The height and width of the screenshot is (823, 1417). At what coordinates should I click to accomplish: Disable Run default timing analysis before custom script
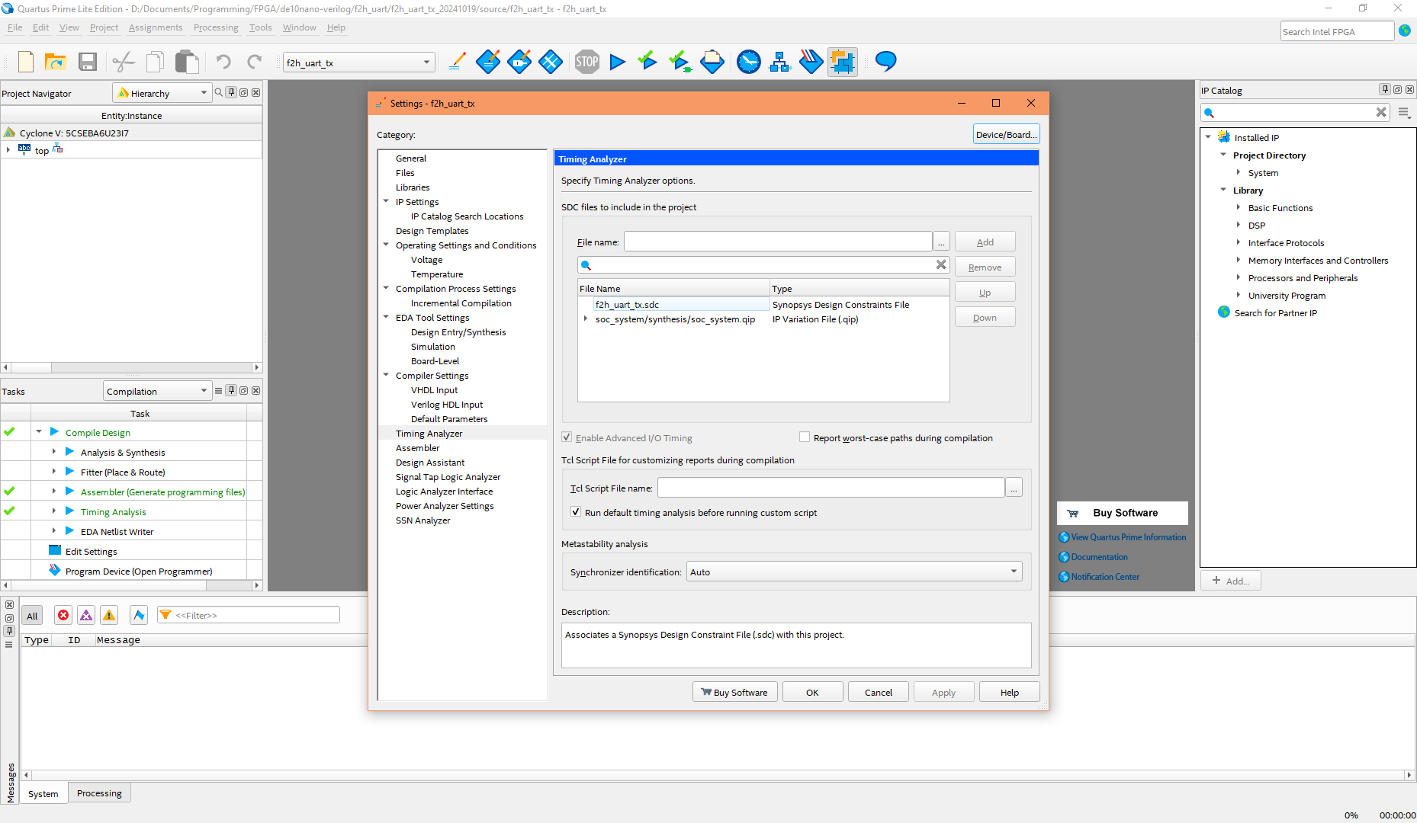point(576,511)
